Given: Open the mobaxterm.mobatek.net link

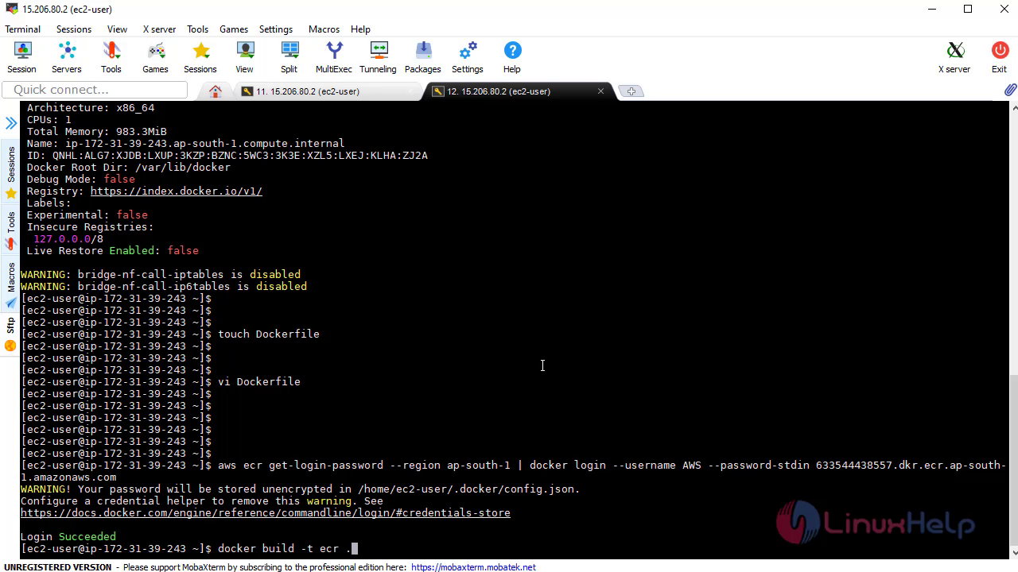Looking at the screenshot, I should coord(473,567).
